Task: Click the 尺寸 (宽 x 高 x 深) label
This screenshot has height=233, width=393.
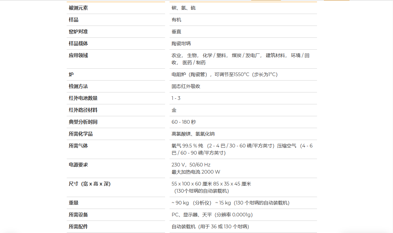Action: click(90, 184)
